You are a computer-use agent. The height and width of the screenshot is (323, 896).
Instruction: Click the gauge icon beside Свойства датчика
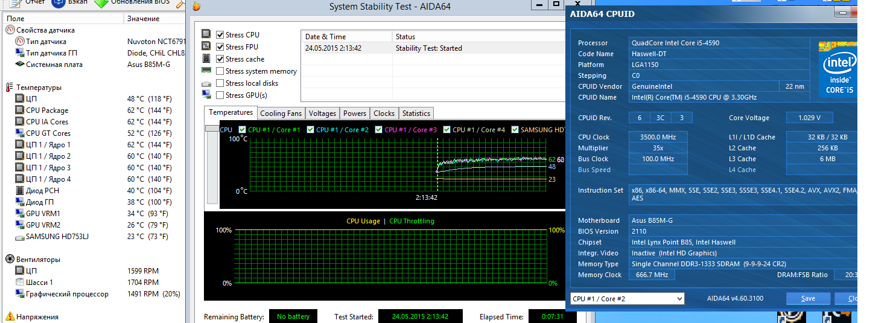pos(10,30)
